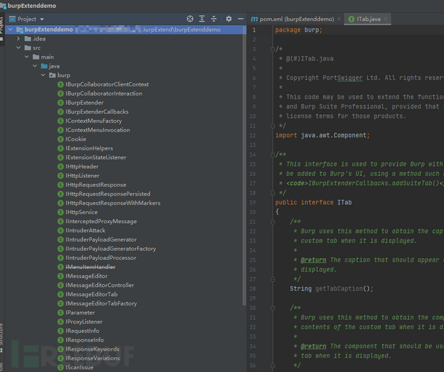This screenshot has width=444, height=372.
Task: Click the java.awt.Component import statement
Action: click(x=322, y=135)
